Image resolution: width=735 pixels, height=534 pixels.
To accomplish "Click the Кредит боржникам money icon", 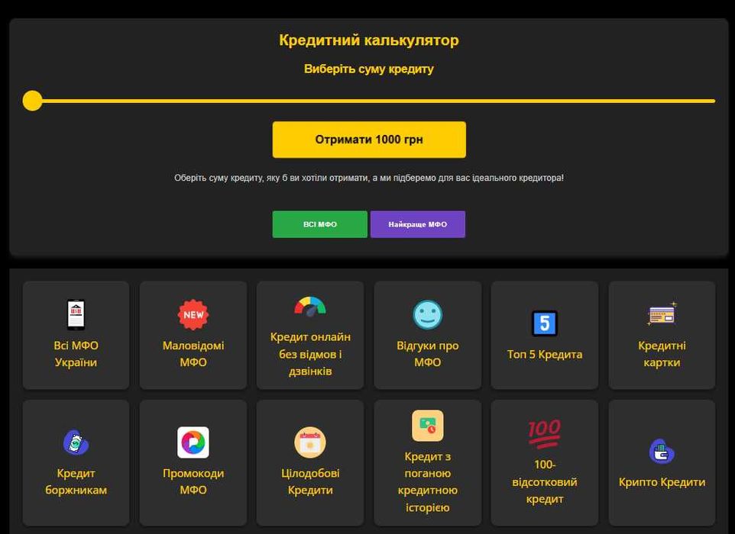I will [76, 442].
